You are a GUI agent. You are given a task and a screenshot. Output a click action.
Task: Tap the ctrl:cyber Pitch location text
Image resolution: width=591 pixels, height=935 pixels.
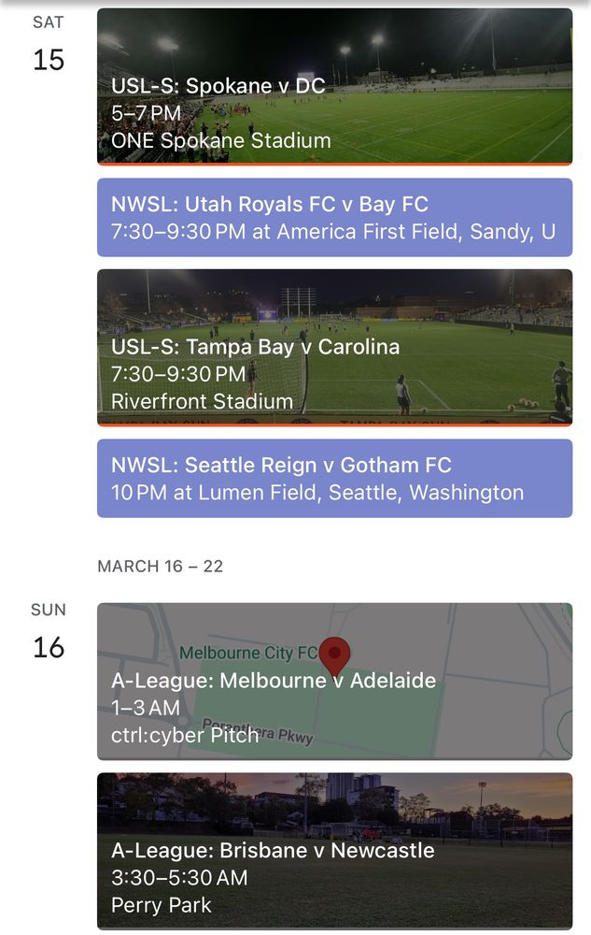point(184,735)
